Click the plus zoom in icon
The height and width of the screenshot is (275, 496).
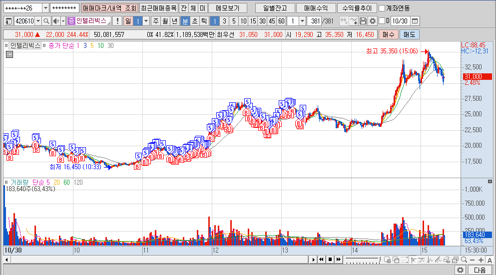(x=481, y=260)
